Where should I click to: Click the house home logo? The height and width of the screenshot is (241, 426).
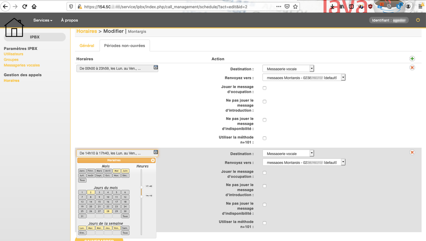pos(14,27)
